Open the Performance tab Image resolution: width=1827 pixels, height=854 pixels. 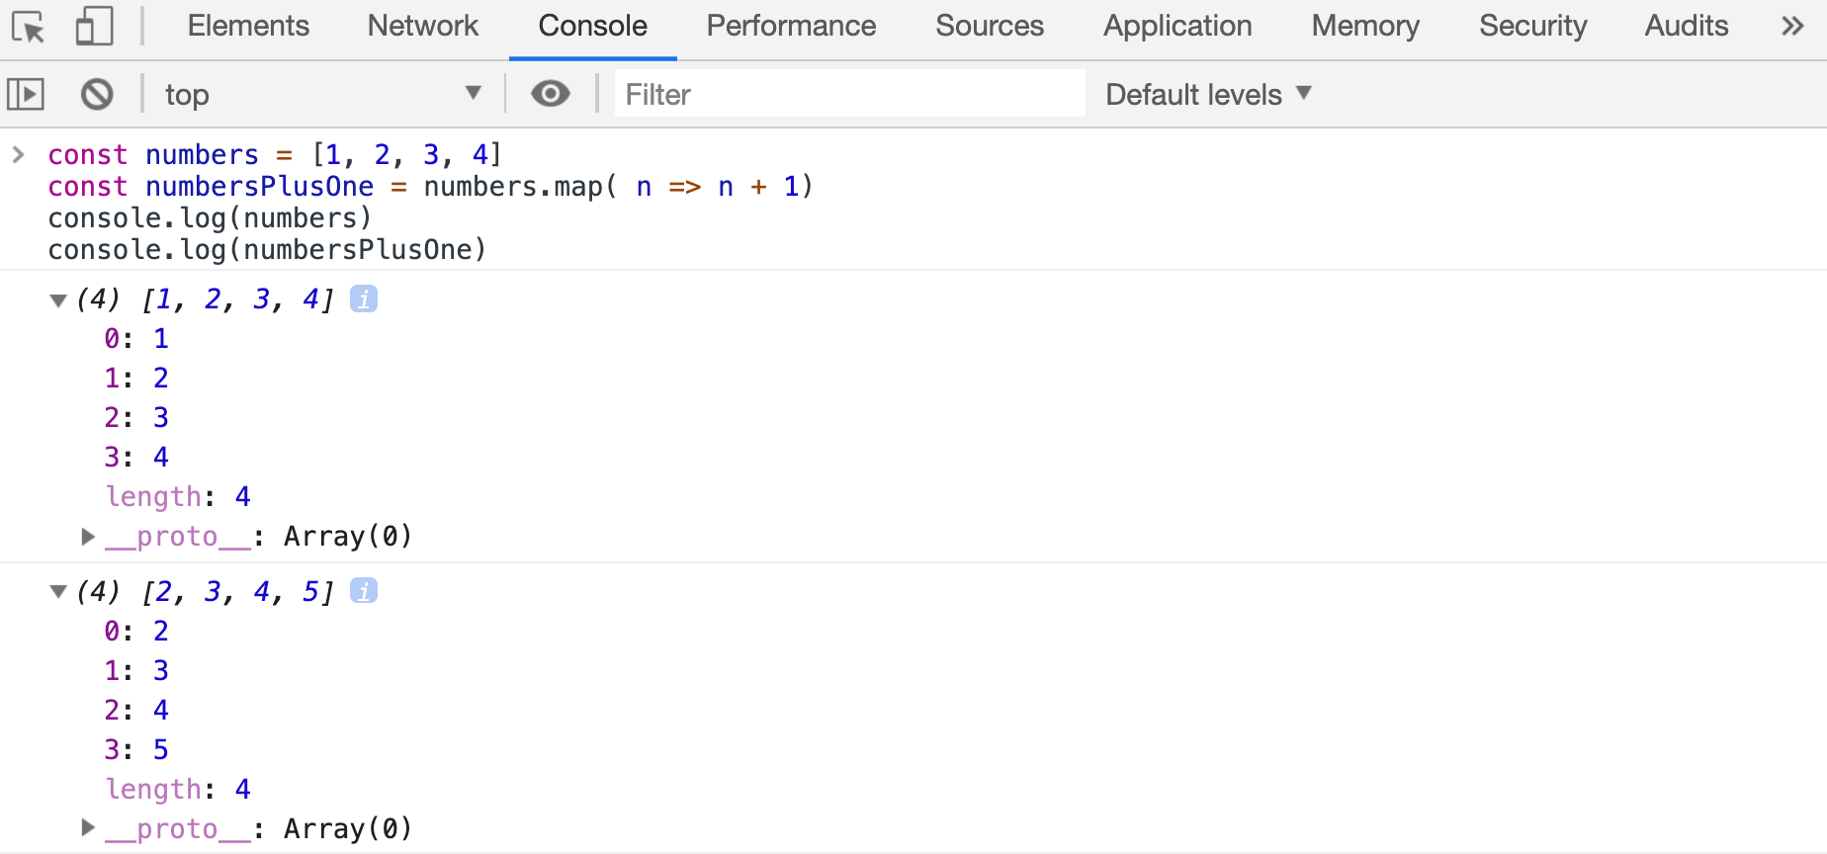tap(791, 26)
